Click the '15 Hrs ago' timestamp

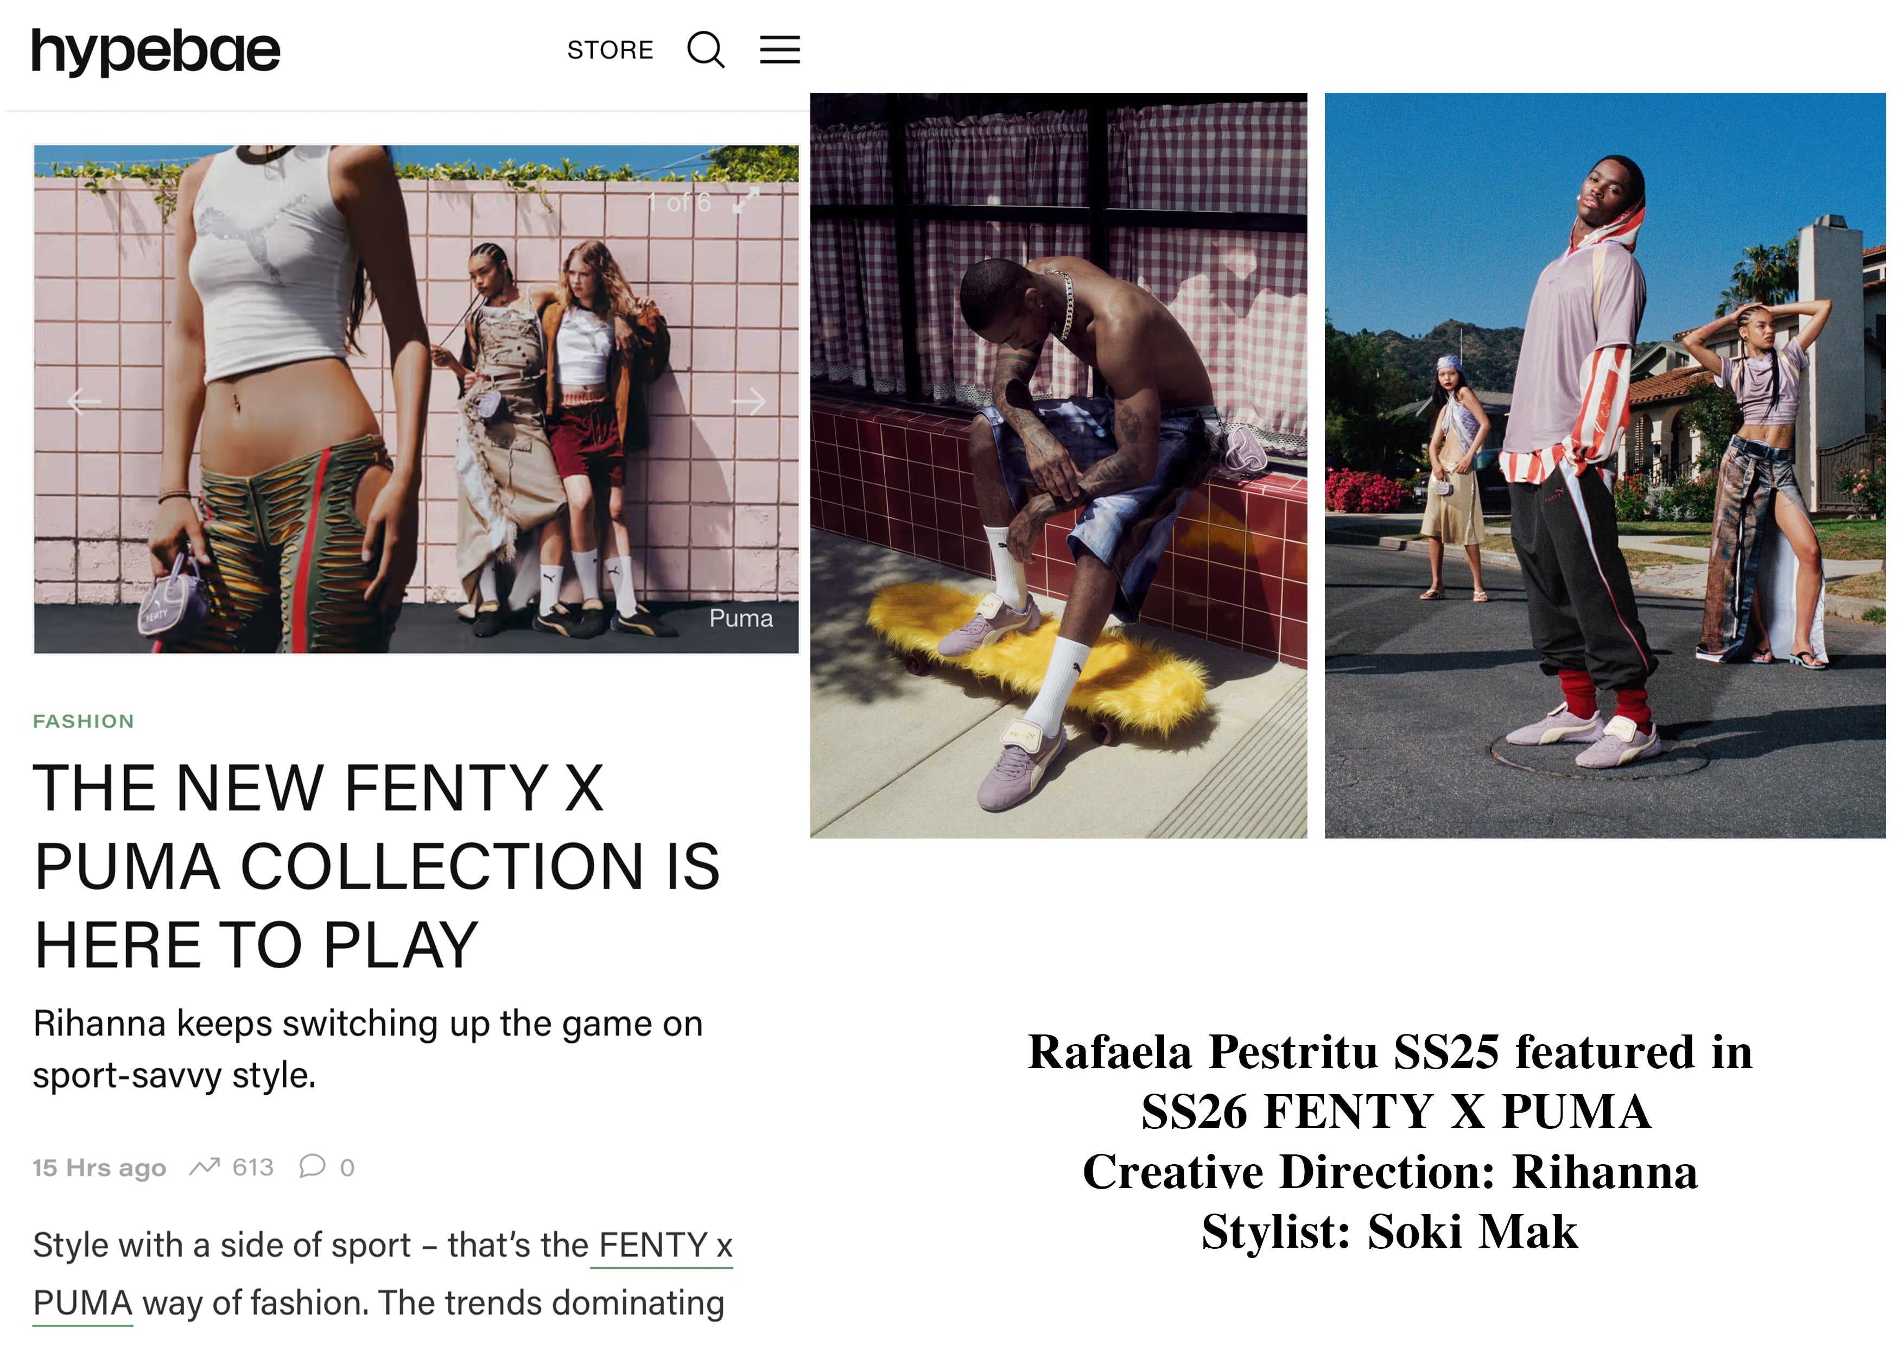[x=99, y=1167]
